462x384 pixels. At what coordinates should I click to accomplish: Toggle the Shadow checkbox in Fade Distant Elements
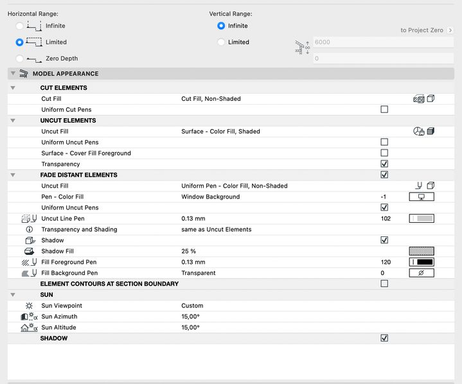(x=384, y=240)
